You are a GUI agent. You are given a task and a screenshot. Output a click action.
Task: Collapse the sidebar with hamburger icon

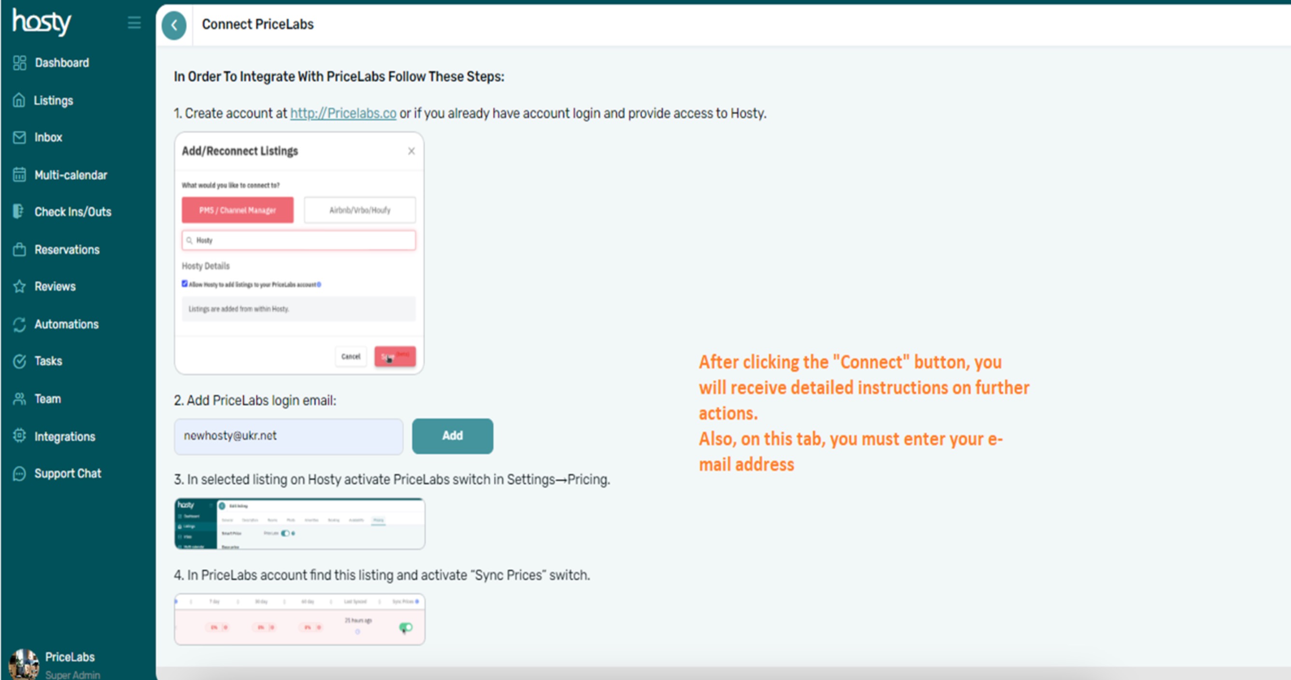pos(134,23)
